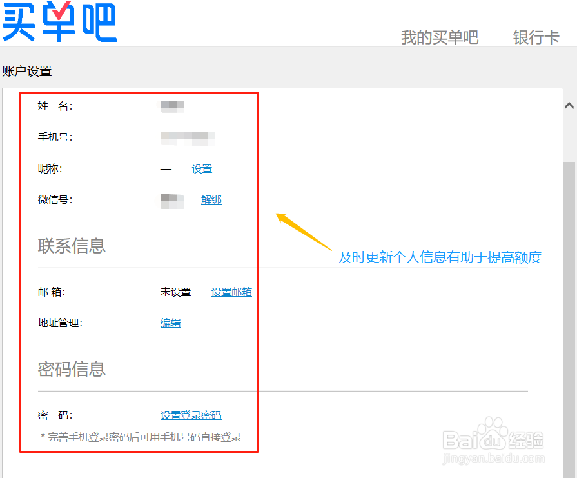Screen dimensions: 577x478
Task: Click the 联系信息 section heading
Action: [x=72, y=246]
